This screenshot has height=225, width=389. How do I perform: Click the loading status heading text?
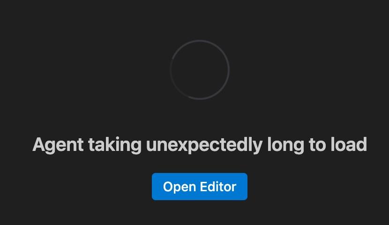click(200, 145)
